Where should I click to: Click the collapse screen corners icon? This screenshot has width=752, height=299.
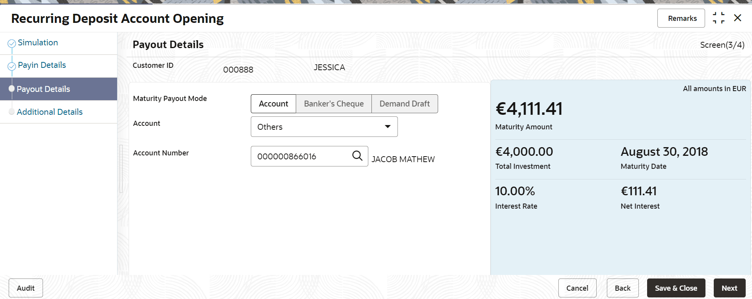click(718, 18)
